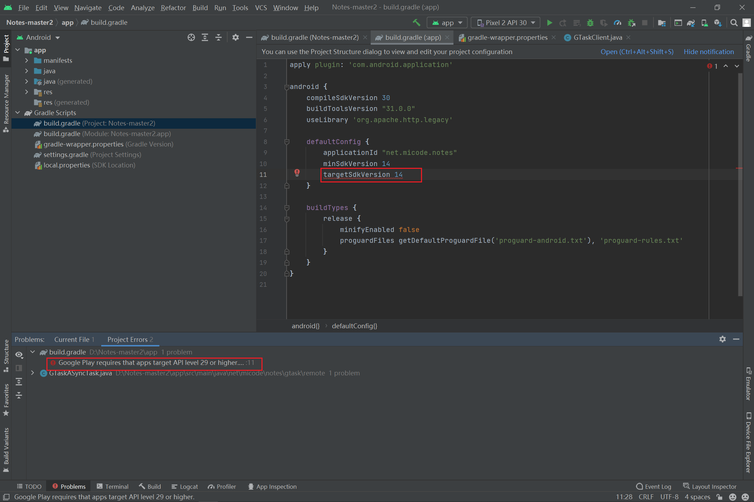Viewport: 754px width, 502px height.
Task: Open the Event Log button
Action: pos(654,486)
